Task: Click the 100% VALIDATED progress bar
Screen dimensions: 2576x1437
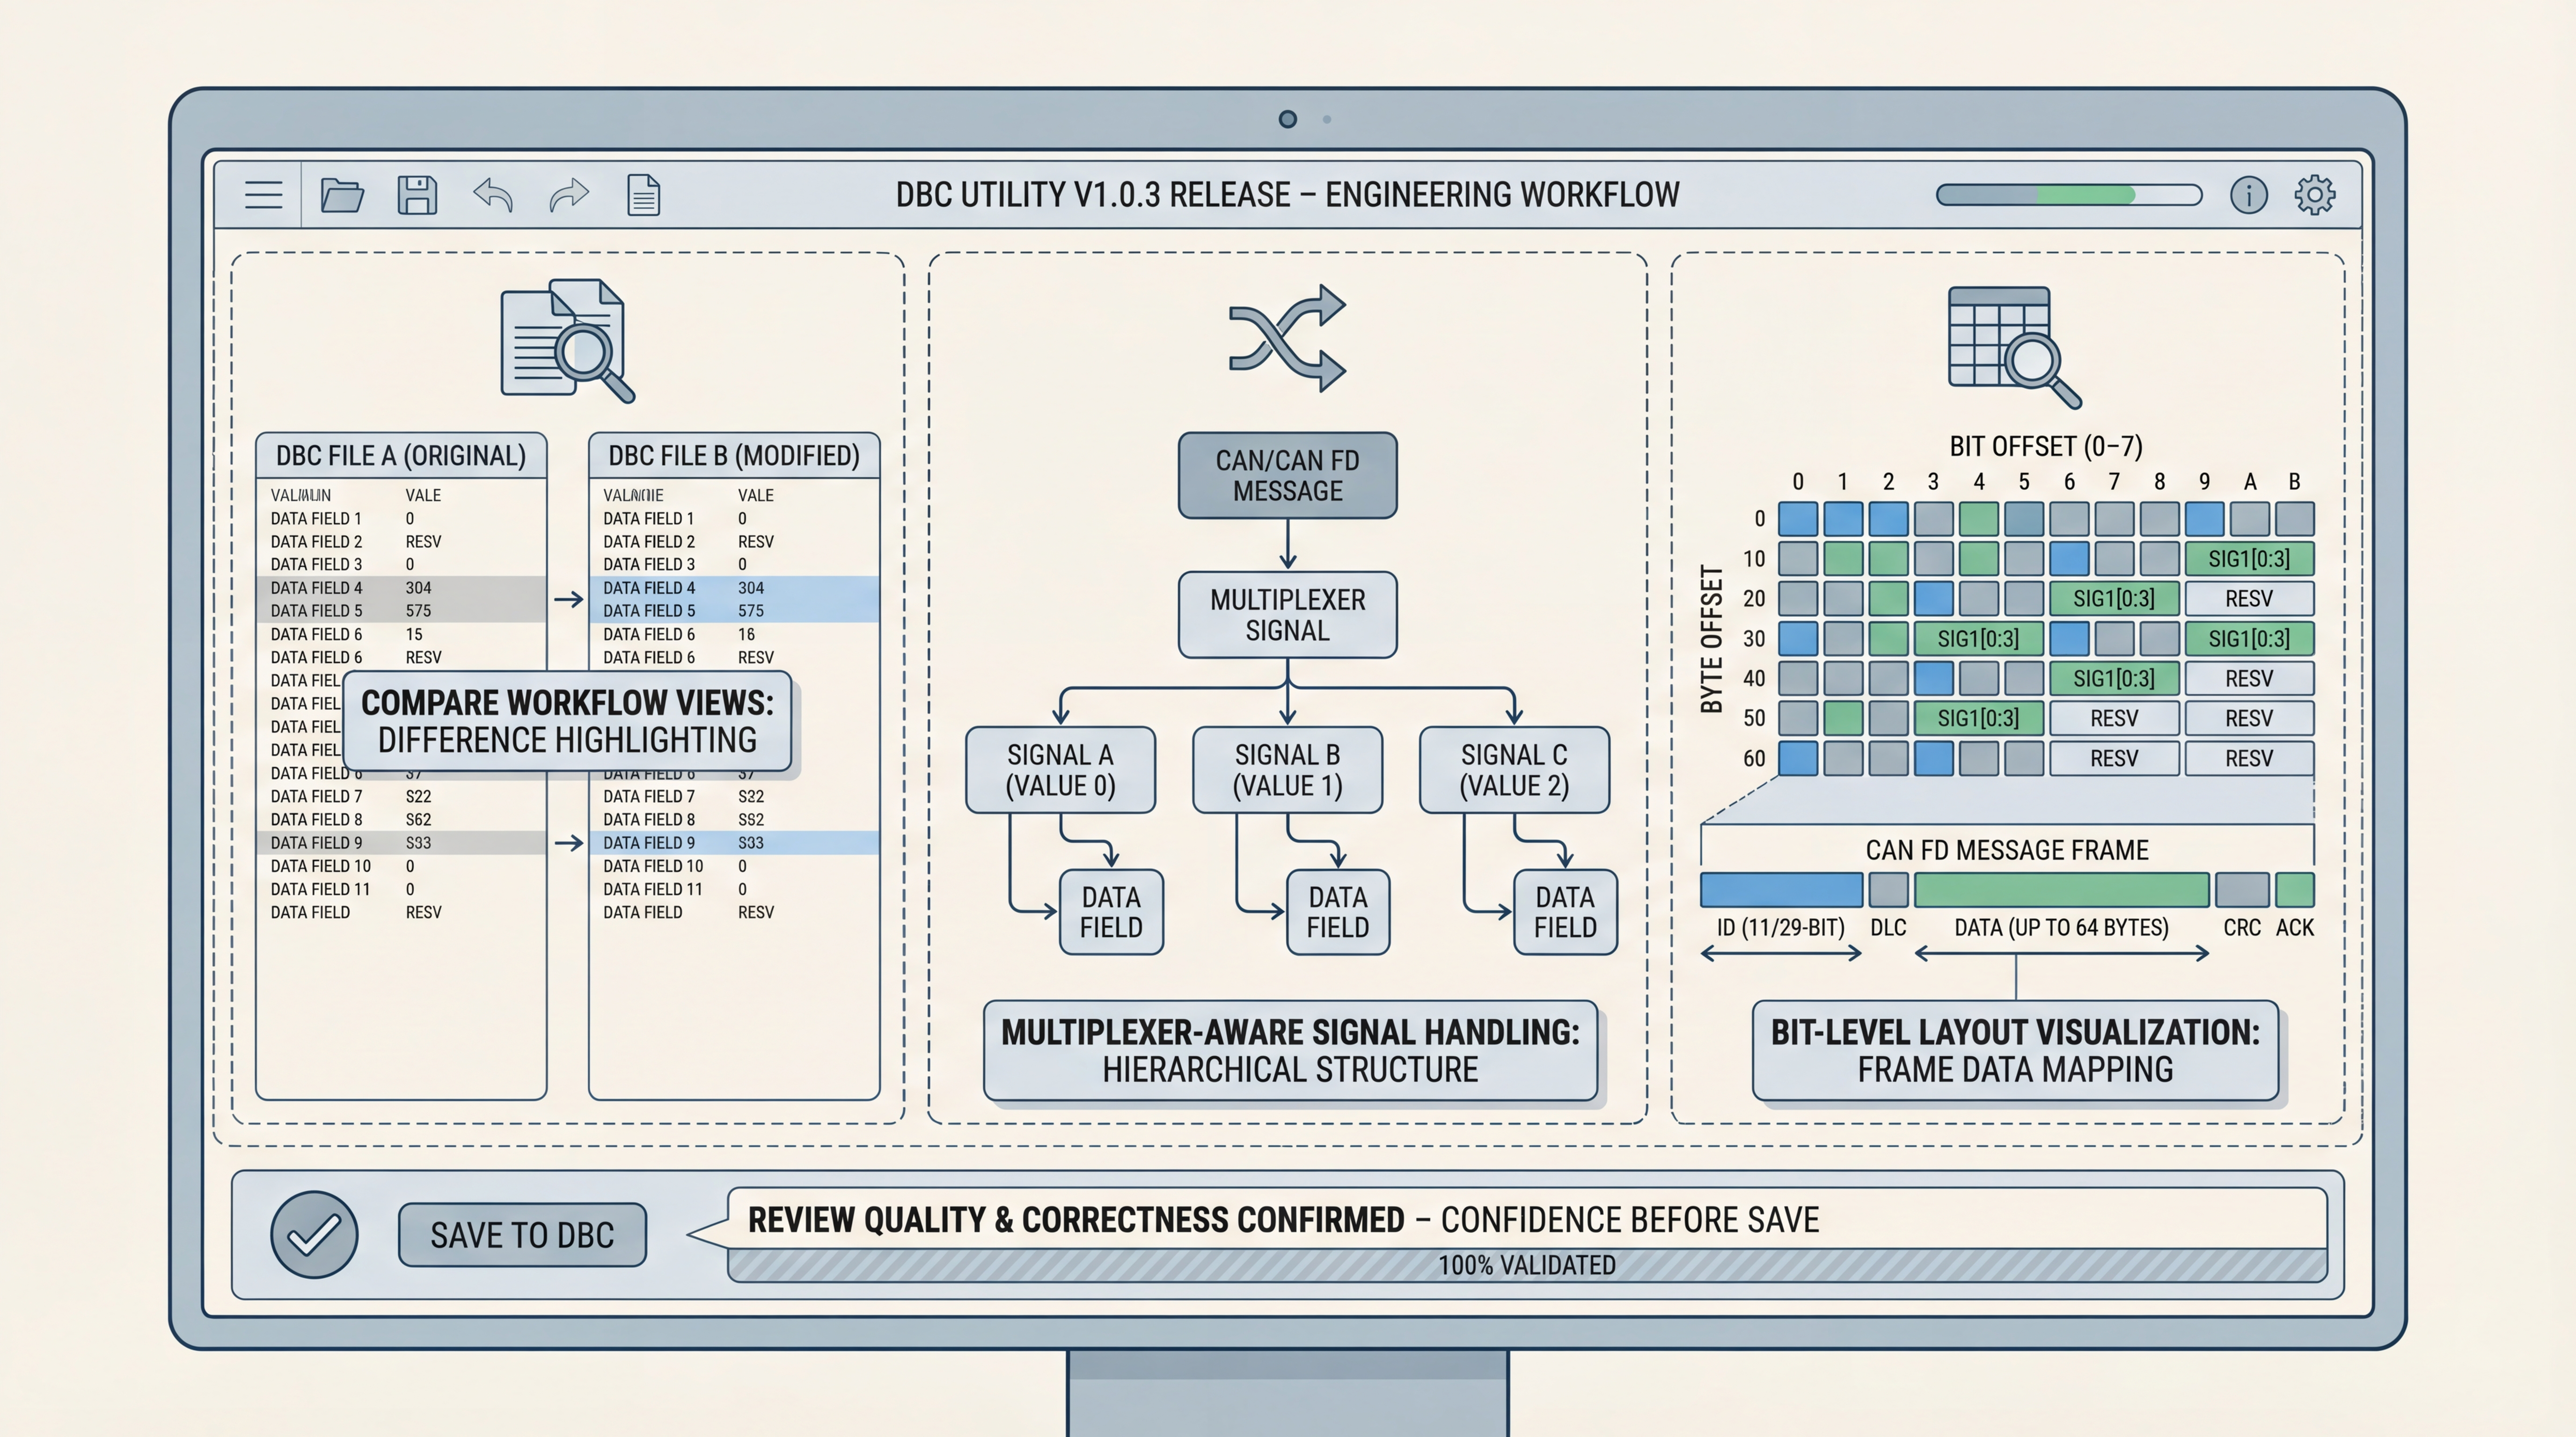Action: click(x=1527, y=1265)
